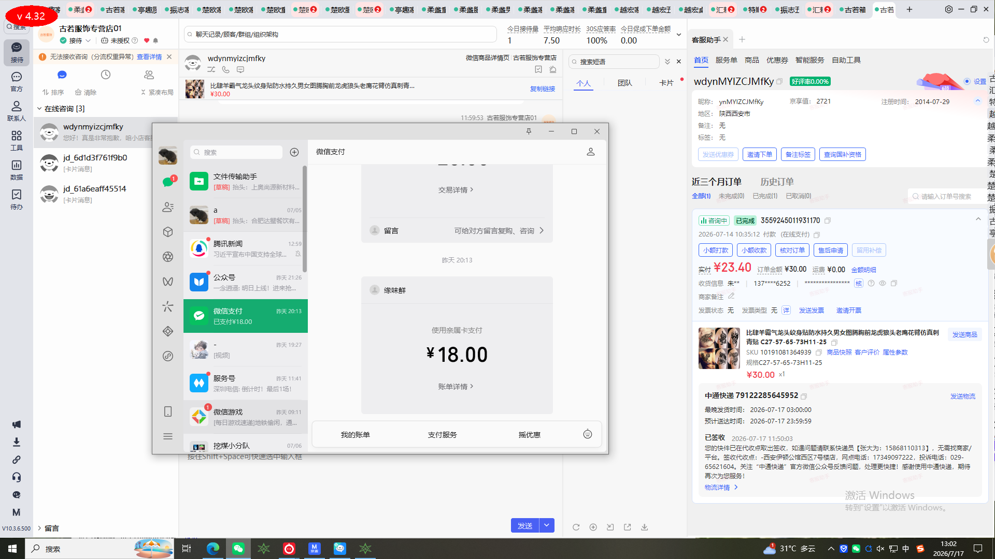Open WeChat Channels butterfly icon
Image resolution: width=995 pixels, height=559 pixels.
[168, 282]
